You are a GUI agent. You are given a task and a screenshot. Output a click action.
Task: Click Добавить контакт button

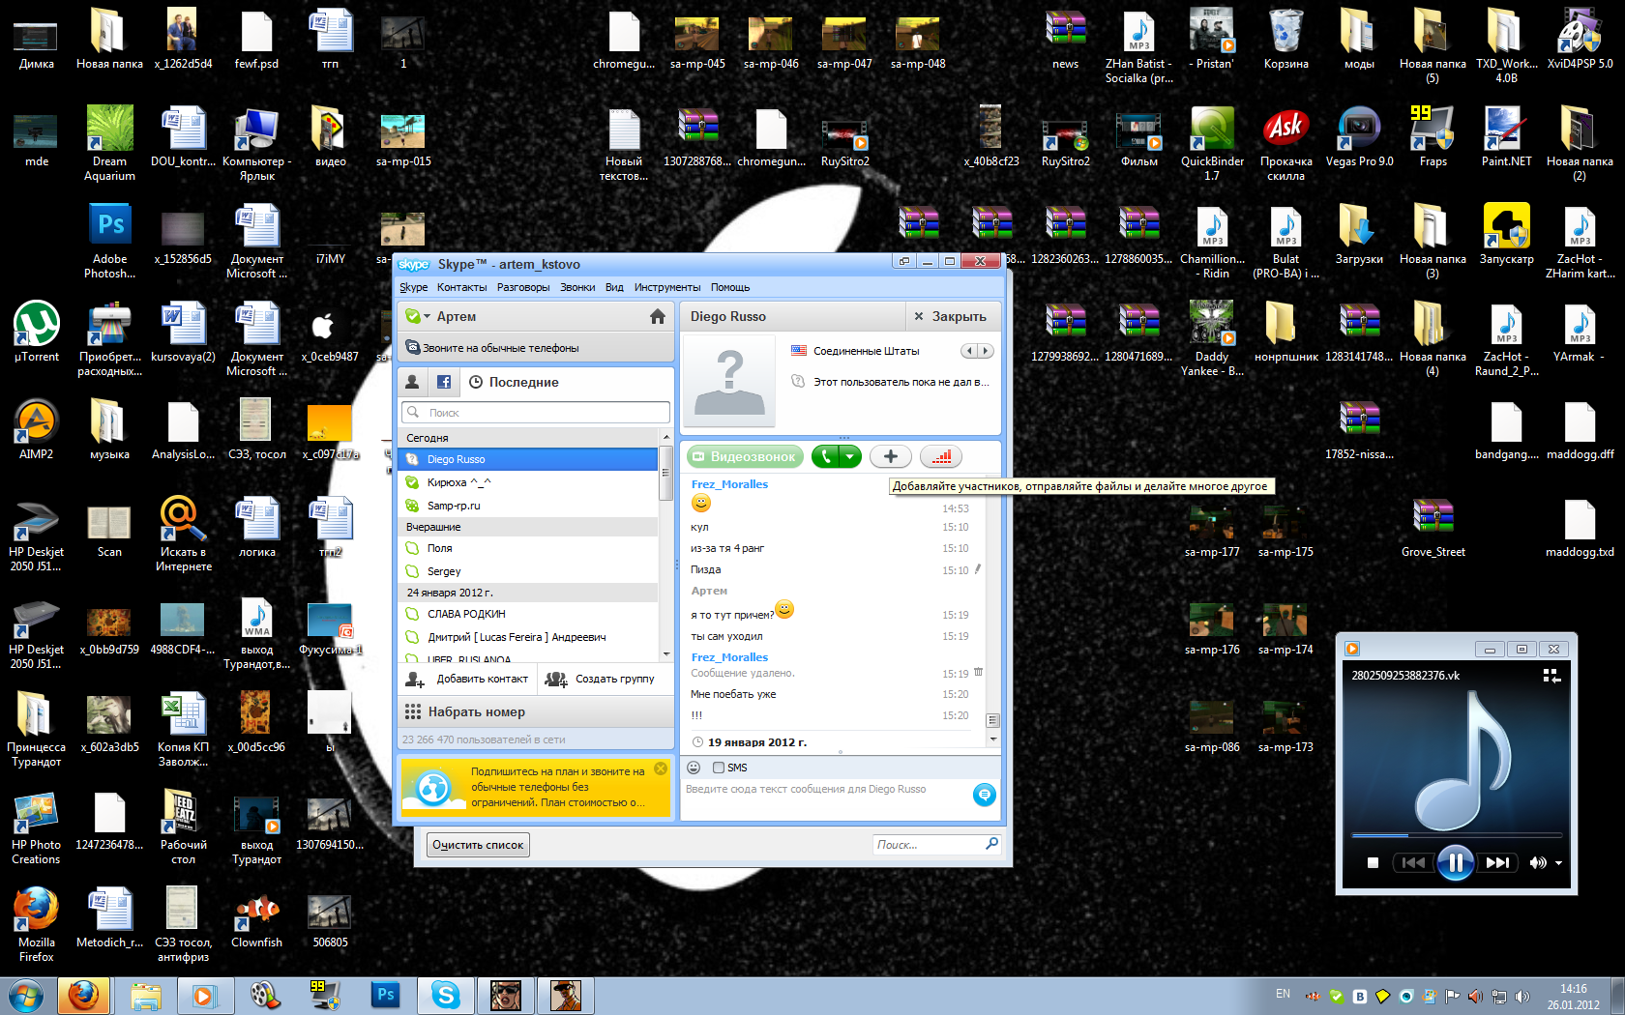468,679
